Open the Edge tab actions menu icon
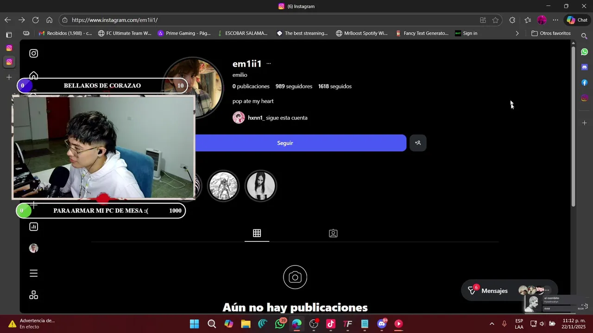 click(9, 35)
